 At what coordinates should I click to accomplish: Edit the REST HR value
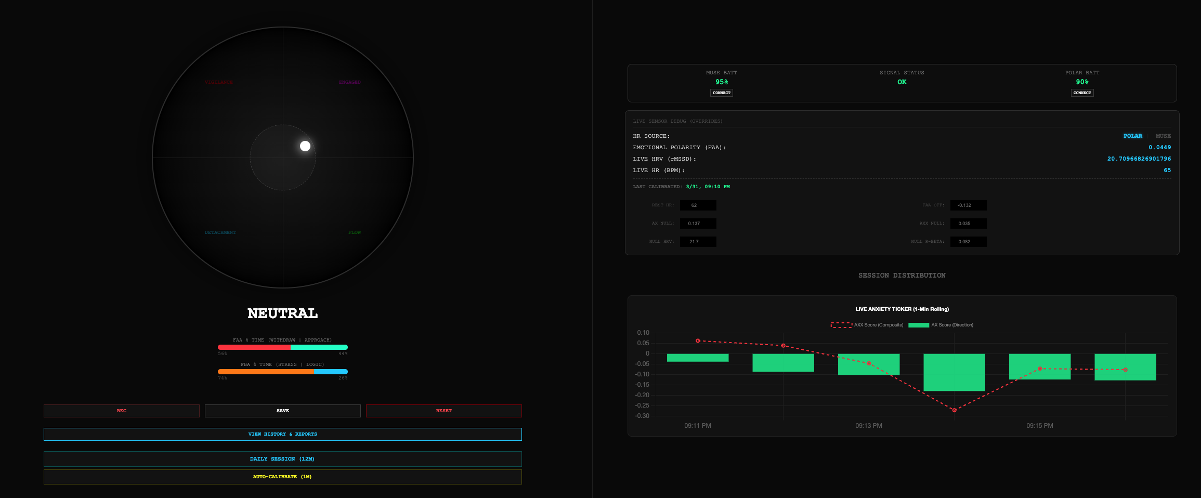pyautogui.click(x=698, y=205)
